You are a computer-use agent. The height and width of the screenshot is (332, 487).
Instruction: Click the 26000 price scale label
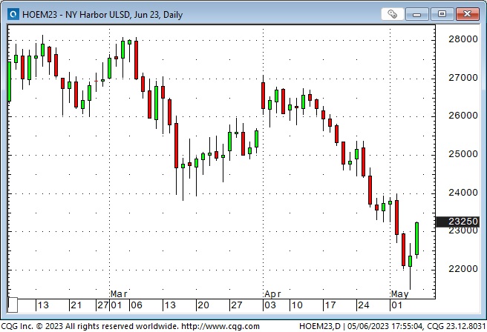463,116
